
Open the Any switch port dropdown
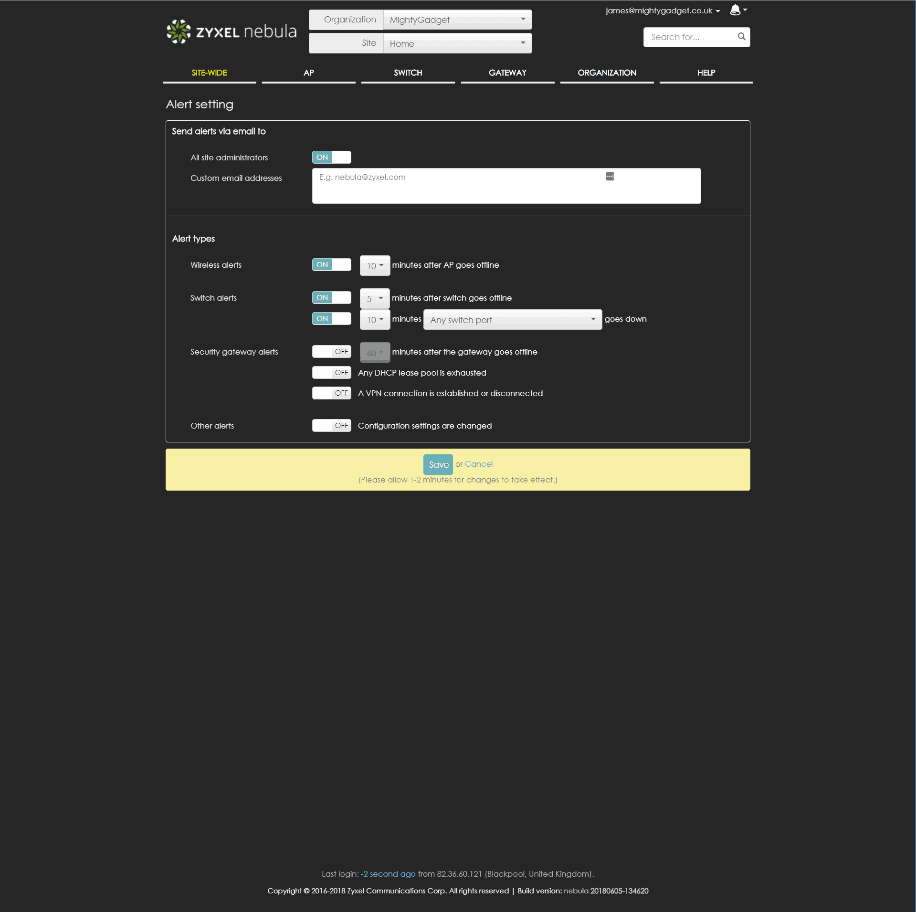[512, 320]
